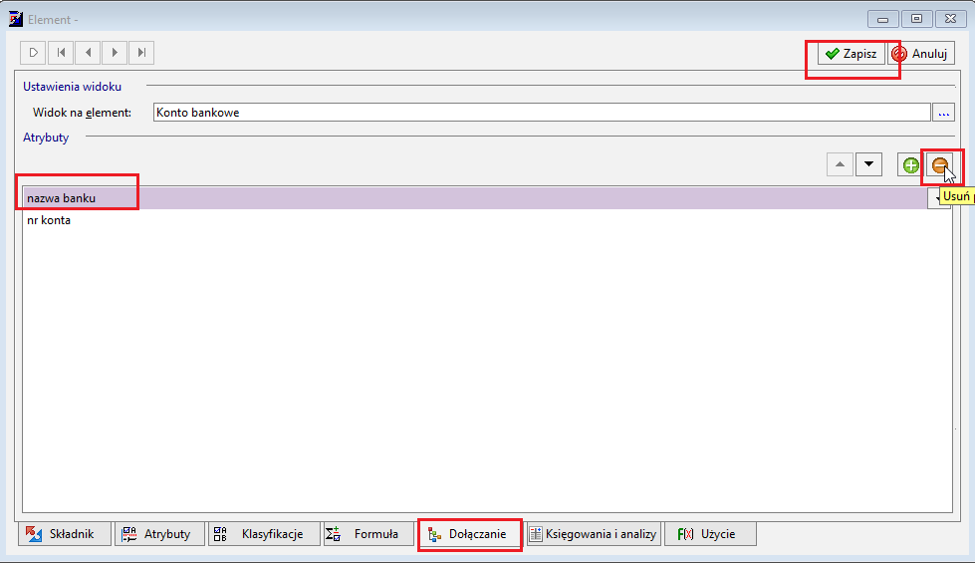Image resolution: width=975 pixels, height=563 pixels.
Task: Go to the previous record
Action: 88,53
